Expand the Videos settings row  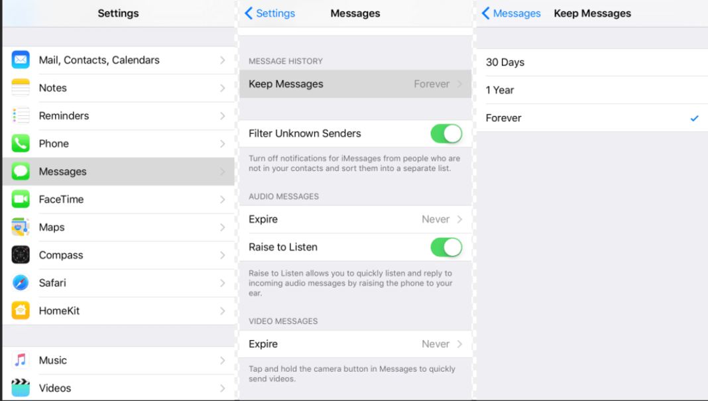pyautogui.click(x=119, y=388)
